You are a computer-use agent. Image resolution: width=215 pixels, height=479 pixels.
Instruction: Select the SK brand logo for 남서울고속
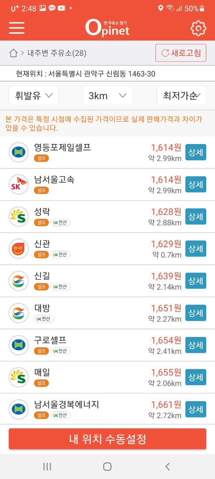[x=19, y=184]
